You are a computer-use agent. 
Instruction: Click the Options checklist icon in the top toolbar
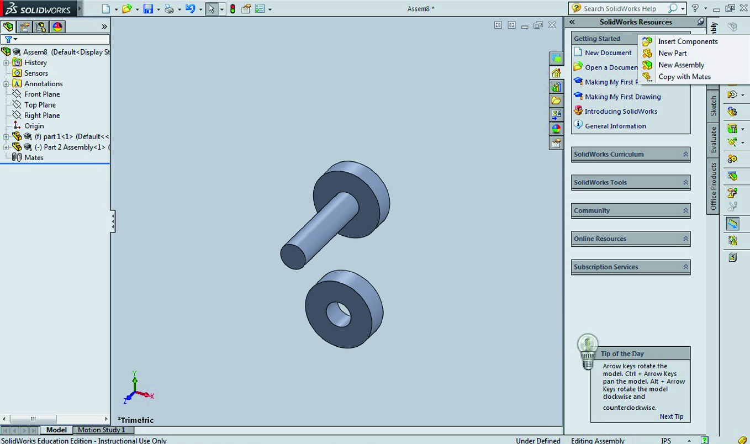point(260,9)
